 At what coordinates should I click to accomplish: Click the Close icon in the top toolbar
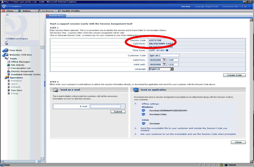4,11
